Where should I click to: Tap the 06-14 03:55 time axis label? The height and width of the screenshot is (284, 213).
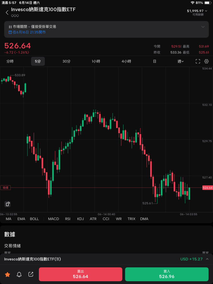pos(189,214)
